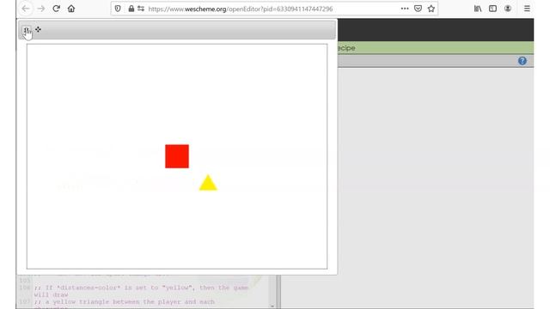Click the scrollbar down arrow in the code editor
550x309 pixels.
pyautogui.click(x=272, y=306)
